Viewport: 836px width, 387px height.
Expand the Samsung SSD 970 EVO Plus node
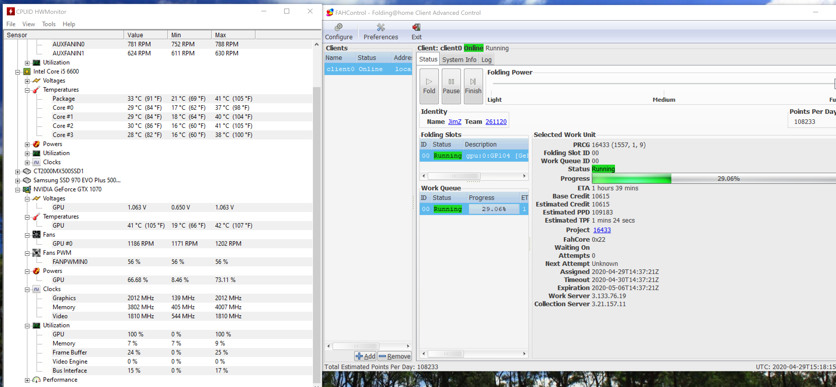coord(18,181)
